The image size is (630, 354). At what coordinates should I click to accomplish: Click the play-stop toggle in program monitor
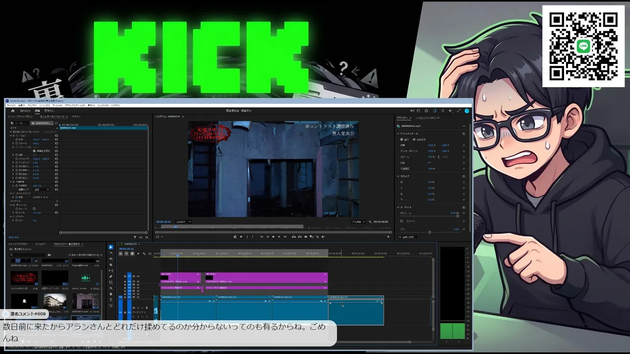pyautogui.click(x=273, y=237)
